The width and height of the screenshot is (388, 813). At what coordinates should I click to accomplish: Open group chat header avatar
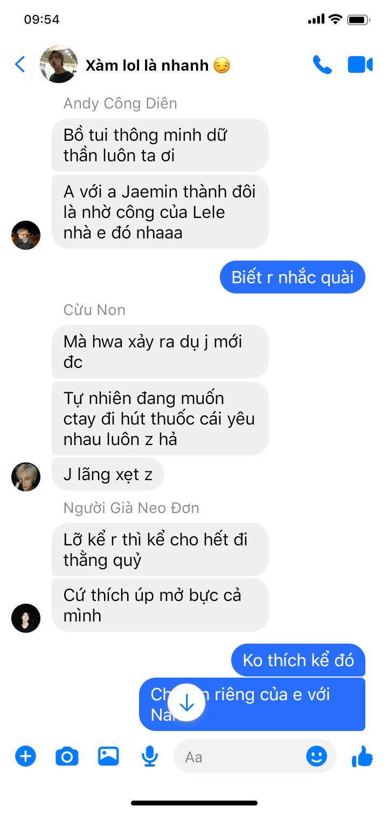(x=59, y=64)
